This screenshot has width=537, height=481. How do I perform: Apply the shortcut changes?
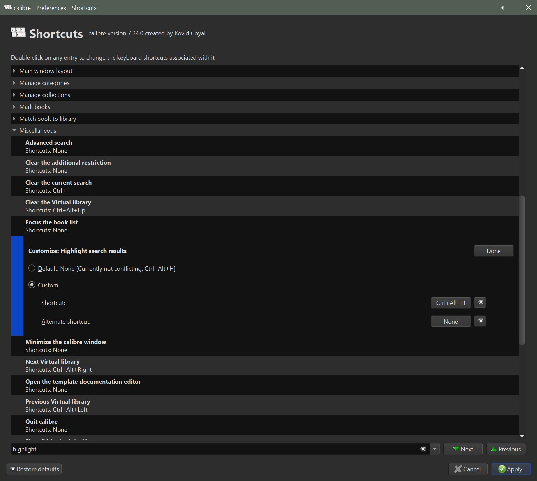pos(511,469)
